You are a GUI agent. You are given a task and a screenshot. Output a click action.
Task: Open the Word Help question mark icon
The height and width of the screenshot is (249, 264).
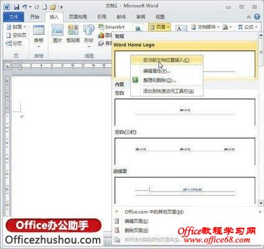pos(257,17)
